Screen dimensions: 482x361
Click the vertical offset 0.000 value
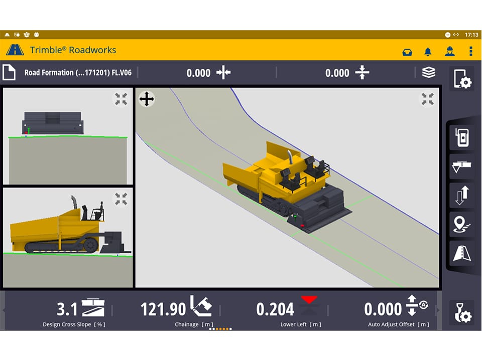pos(337,73)
